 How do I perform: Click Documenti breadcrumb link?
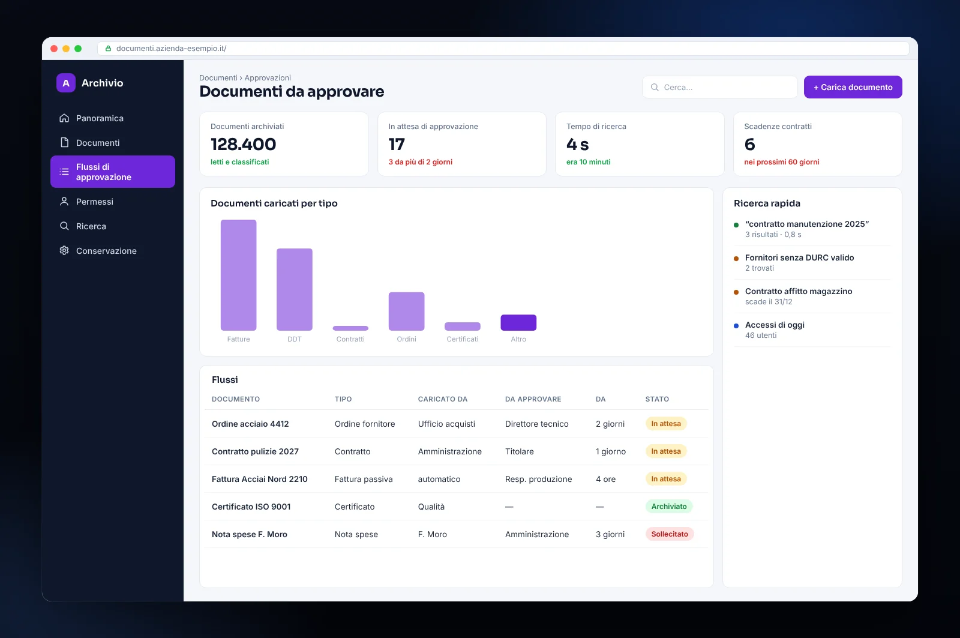coord(218,78)
